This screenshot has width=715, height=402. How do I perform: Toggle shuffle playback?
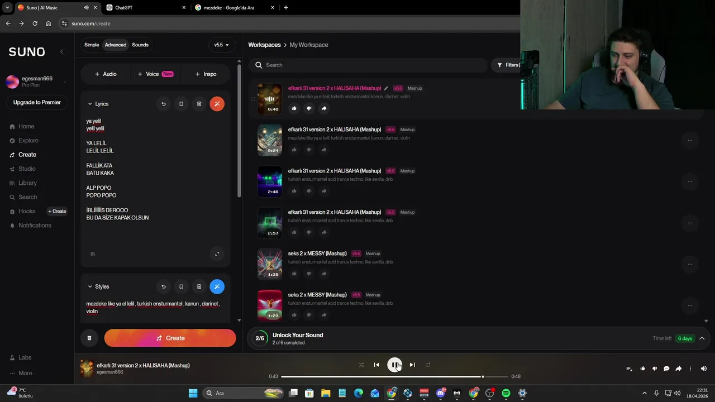pos(361,365)
